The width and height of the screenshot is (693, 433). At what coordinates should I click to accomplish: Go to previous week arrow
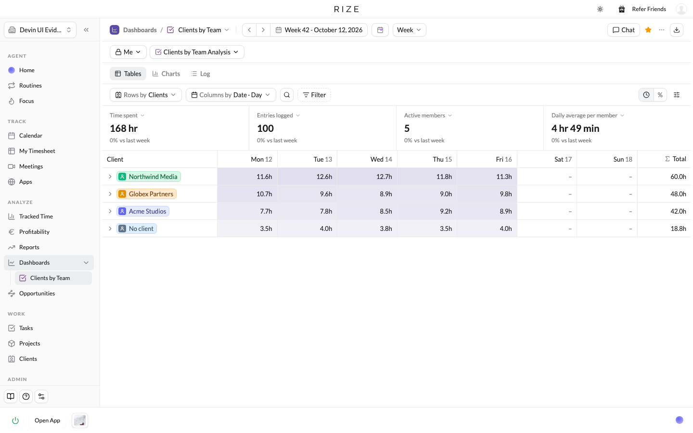249,30
